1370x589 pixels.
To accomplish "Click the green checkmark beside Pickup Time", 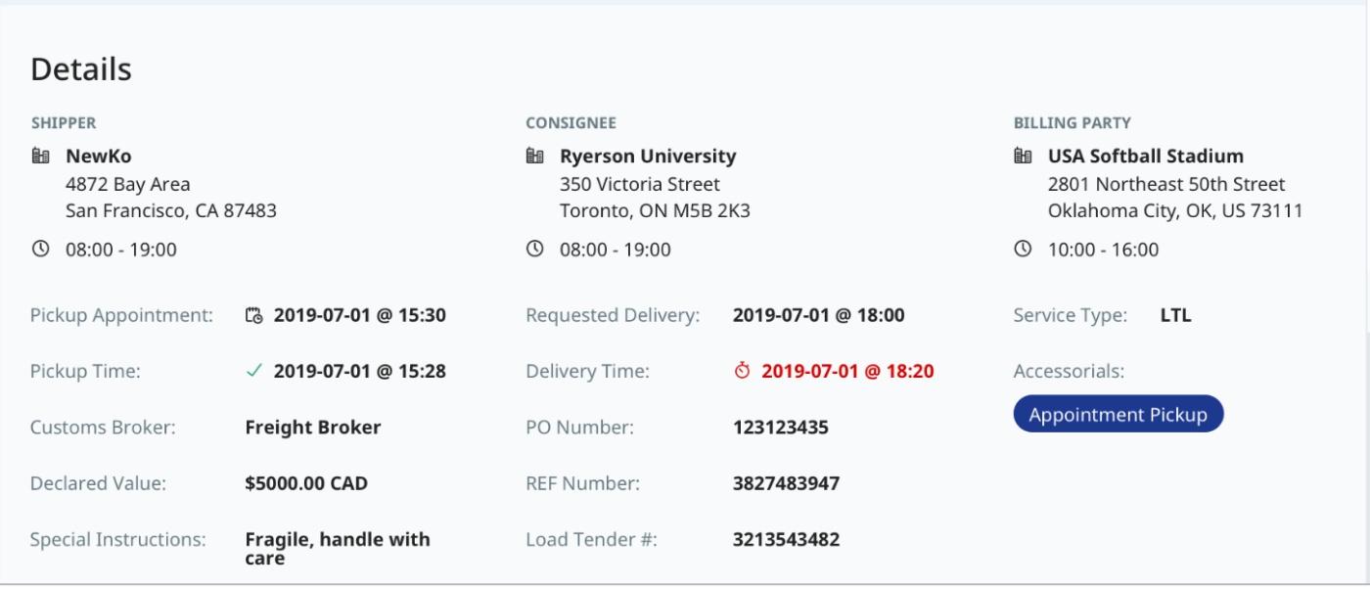I will coord(254,371).
